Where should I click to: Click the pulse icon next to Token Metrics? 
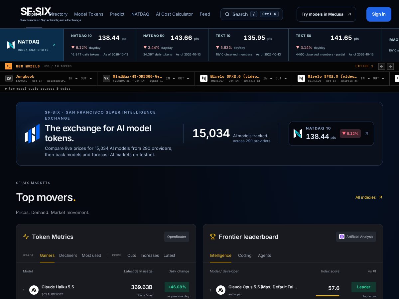coord(26,237)
